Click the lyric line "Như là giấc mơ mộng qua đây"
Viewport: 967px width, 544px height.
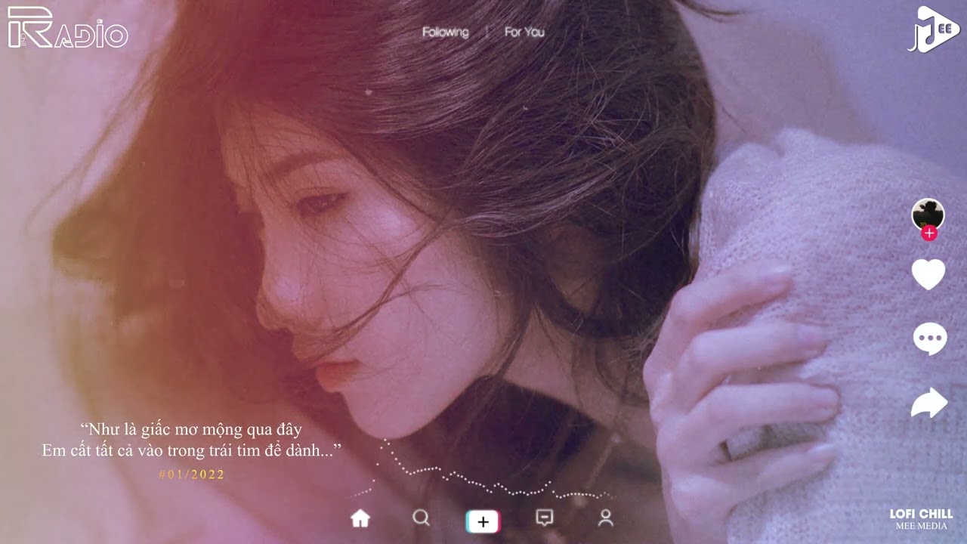click(191, 430)
